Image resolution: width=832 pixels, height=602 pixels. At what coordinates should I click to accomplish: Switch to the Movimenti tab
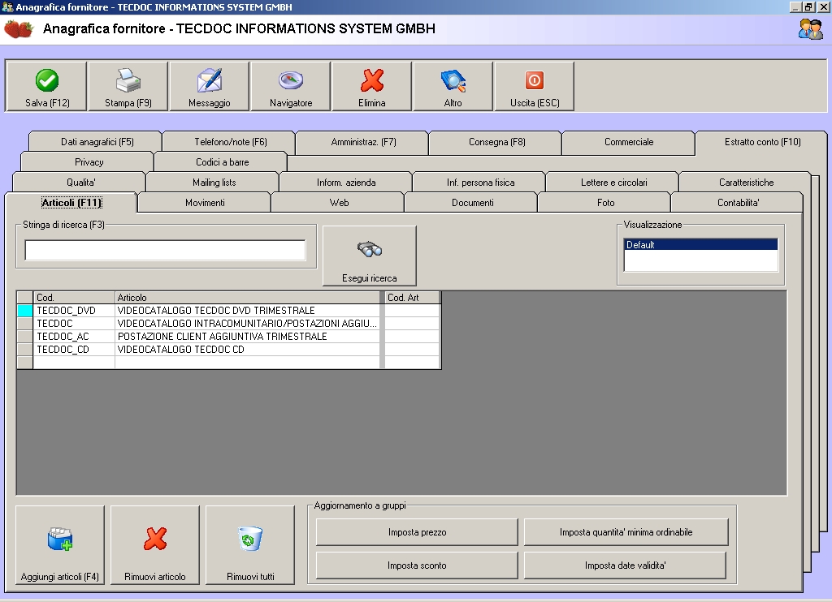[205, 203]
